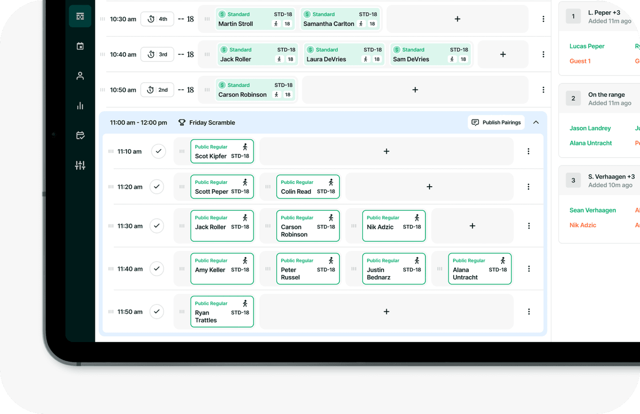Open the three-dot menu on the 10:30 am row
640x414 pixels.
tap(543, 19)
